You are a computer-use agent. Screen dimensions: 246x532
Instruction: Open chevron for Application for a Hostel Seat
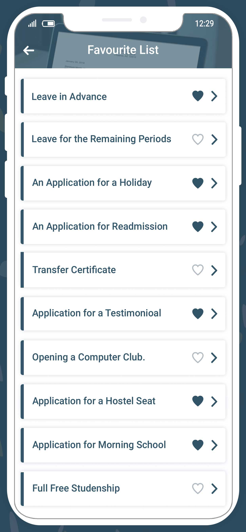[214, 401]
